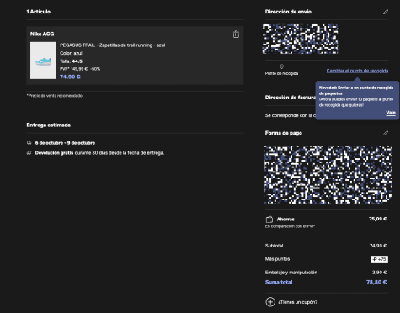Click the Ahorros amount 75,09 €
This screenshot has width=400, height=313.
click(x=378, y=219)
